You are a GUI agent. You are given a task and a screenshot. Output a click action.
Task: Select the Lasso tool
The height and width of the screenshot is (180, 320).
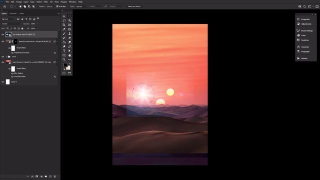[64, 20]
